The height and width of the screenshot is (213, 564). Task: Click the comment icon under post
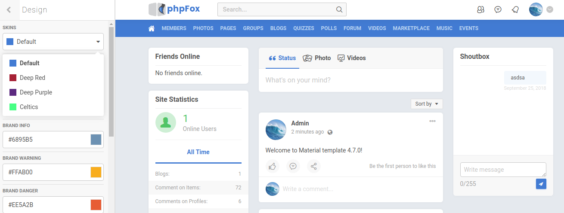pyautogui.click(x=293, y=166)
